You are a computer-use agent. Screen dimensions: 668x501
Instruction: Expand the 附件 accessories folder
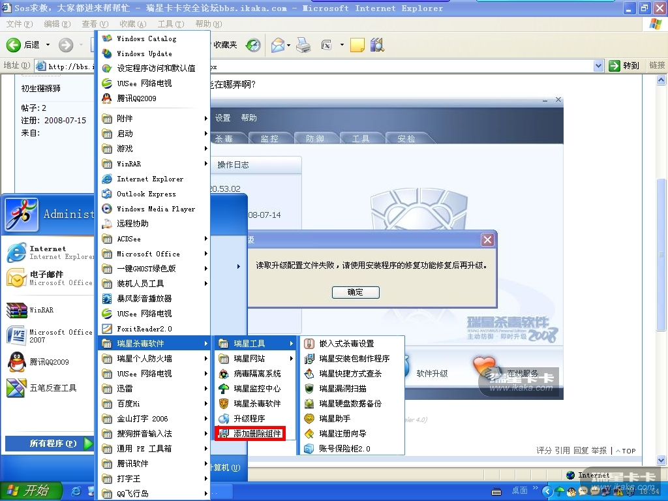pos(153,119)
